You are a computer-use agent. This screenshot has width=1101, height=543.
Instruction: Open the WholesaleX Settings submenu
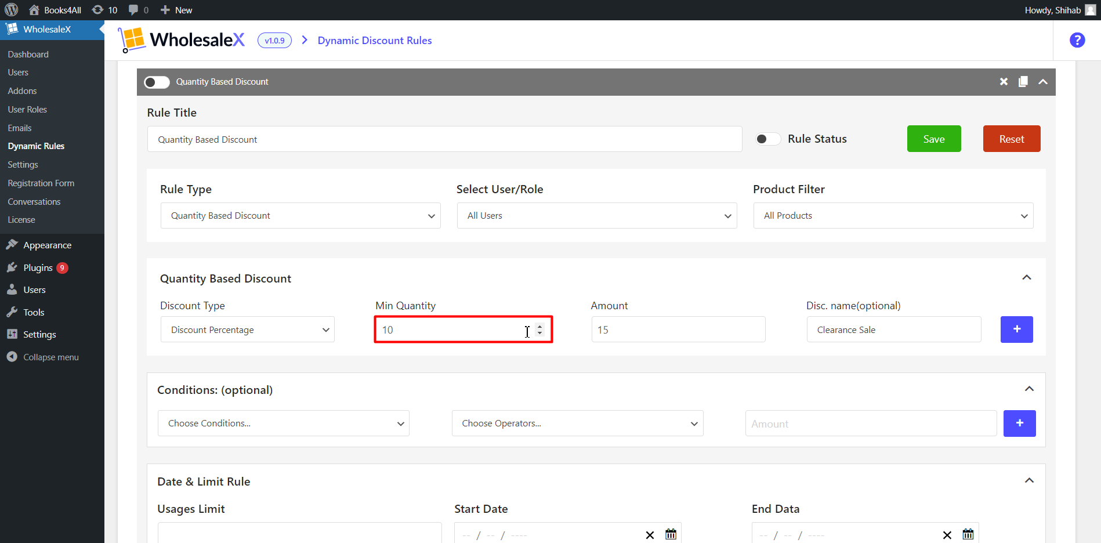23,165
